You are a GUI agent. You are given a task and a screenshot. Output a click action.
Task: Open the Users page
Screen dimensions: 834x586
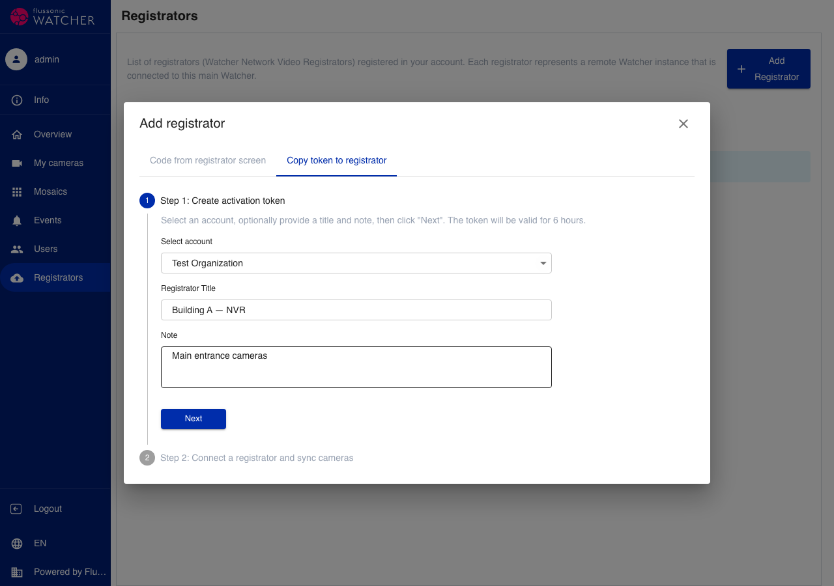[55, 249]
